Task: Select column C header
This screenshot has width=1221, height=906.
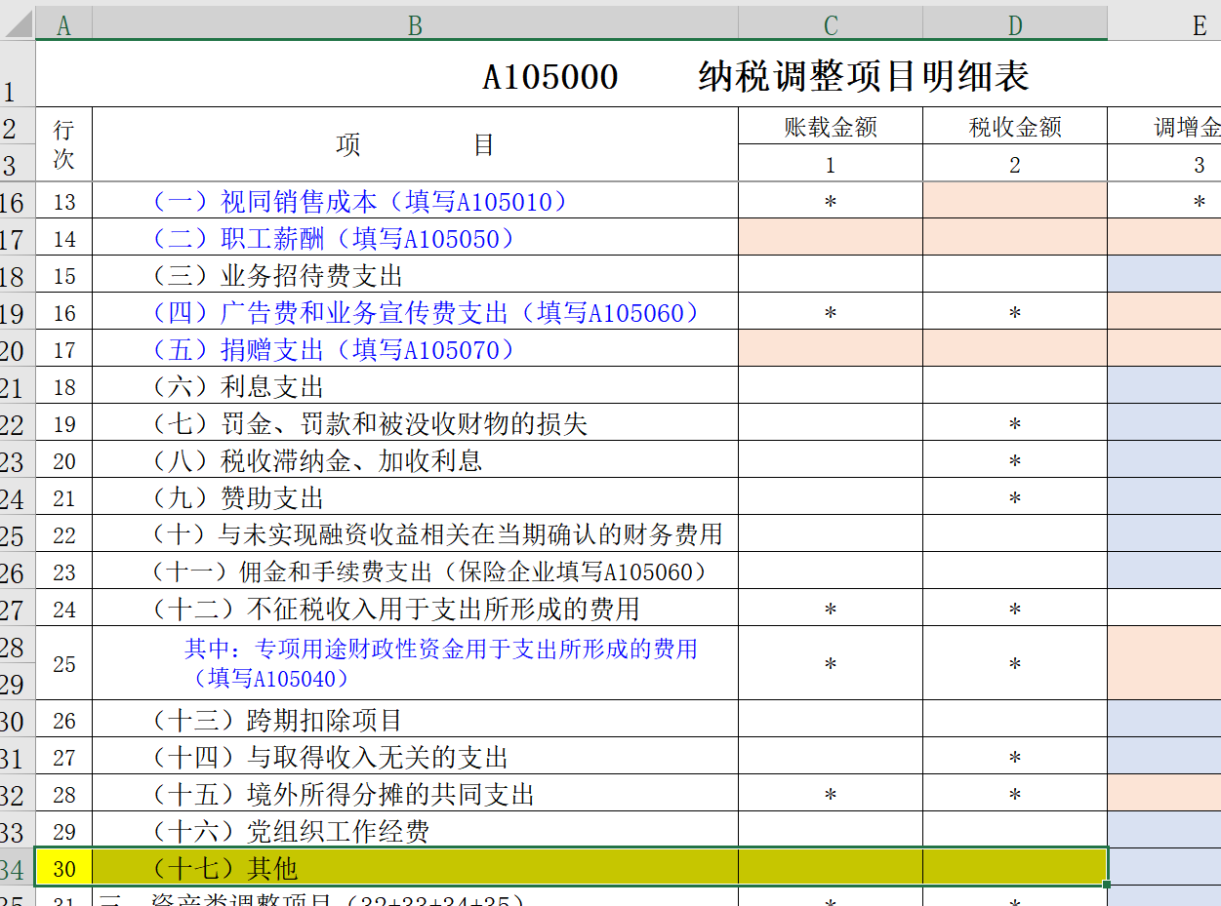Action: tap(830, 25)
